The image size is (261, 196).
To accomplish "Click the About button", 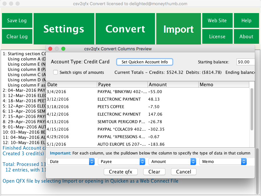I will pos(246,37).
